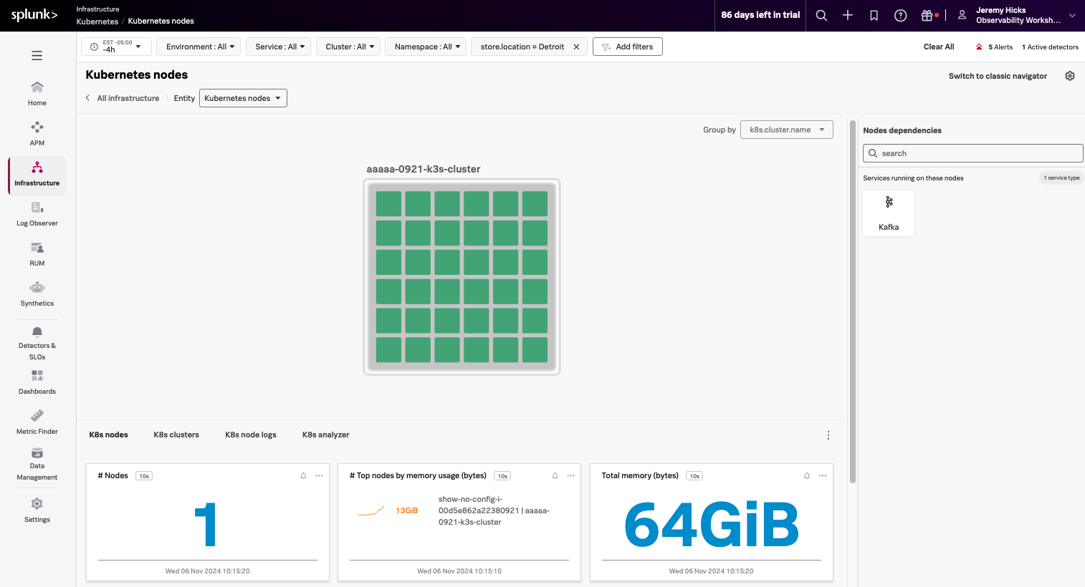Screen dimensions: 1085x587
Task: Remove the store.location = Detroit filter
Action: coord(576,47)
